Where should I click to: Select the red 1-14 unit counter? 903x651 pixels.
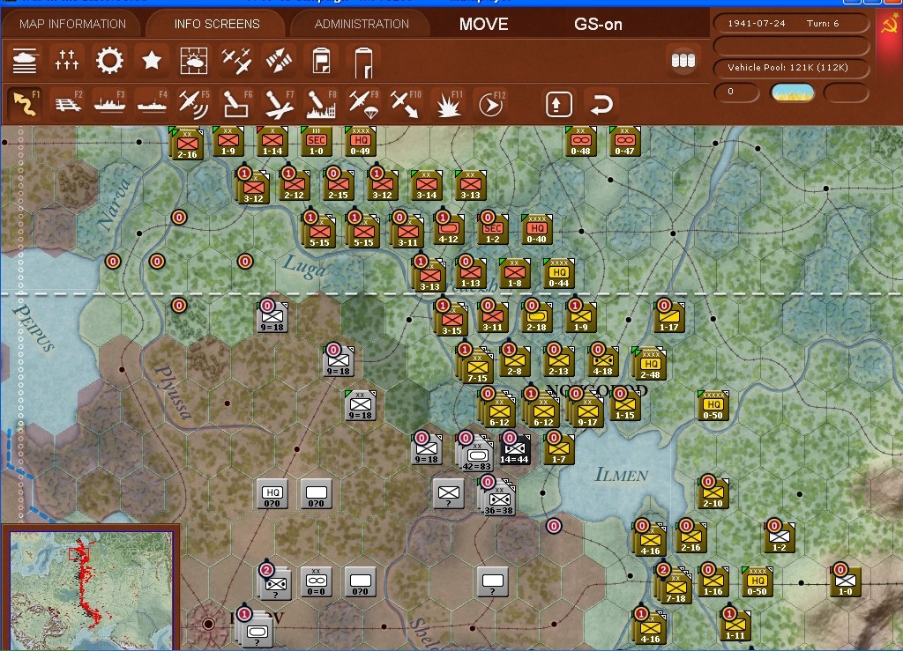[x=272, y=142]
